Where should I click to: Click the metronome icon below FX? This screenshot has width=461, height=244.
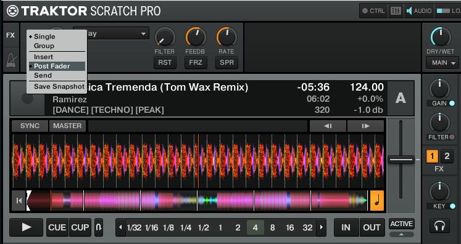point(11,60)
